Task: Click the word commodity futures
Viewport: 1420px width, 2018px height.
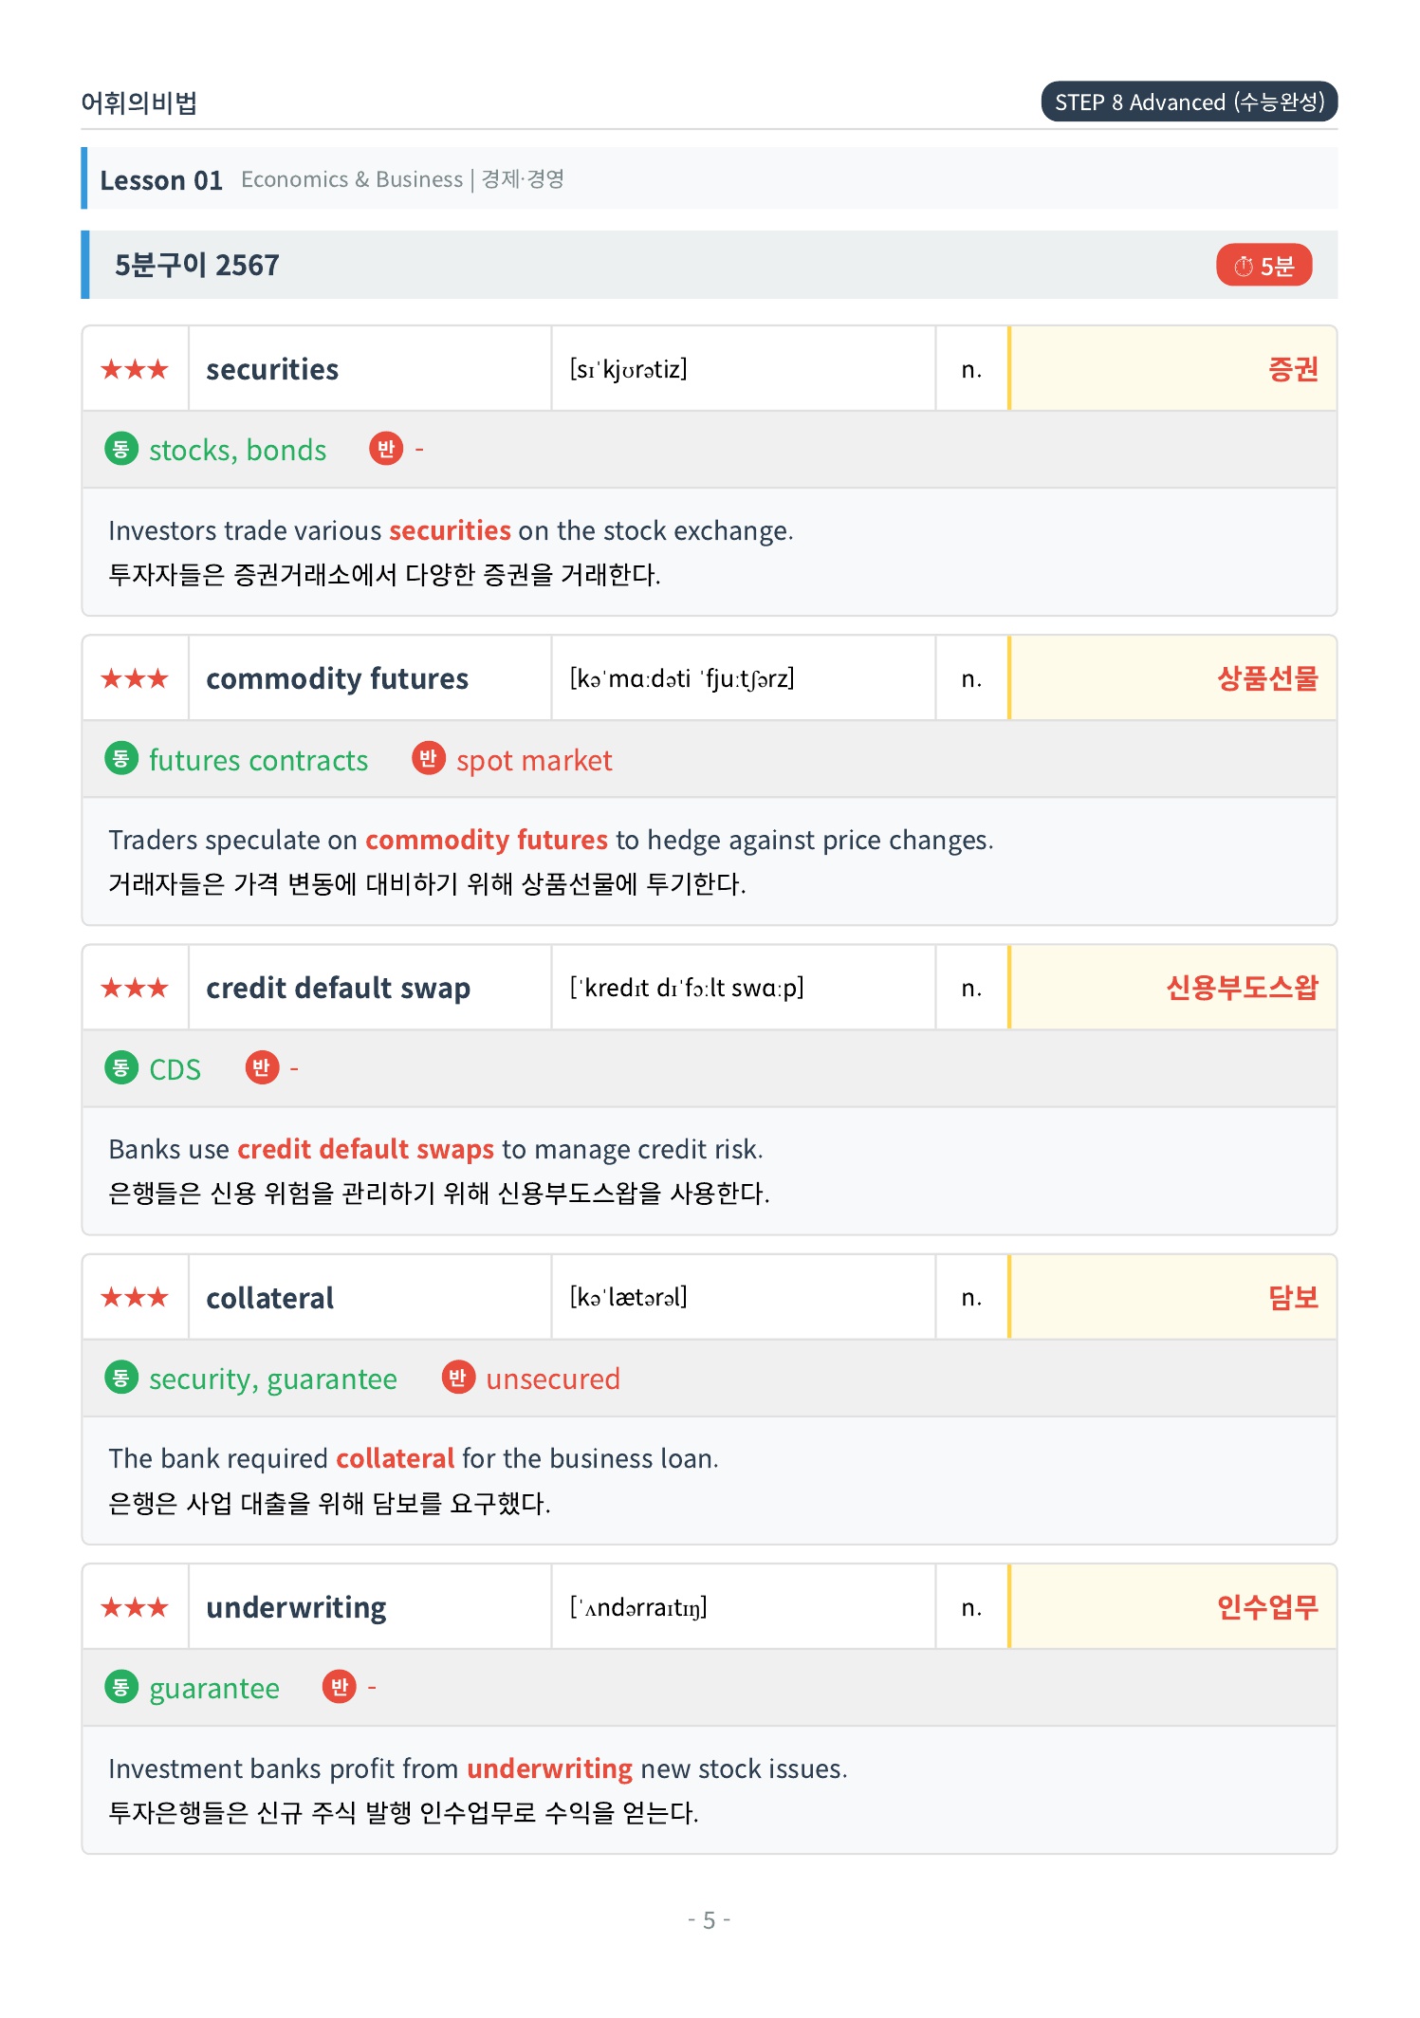Action: (337, 678)
